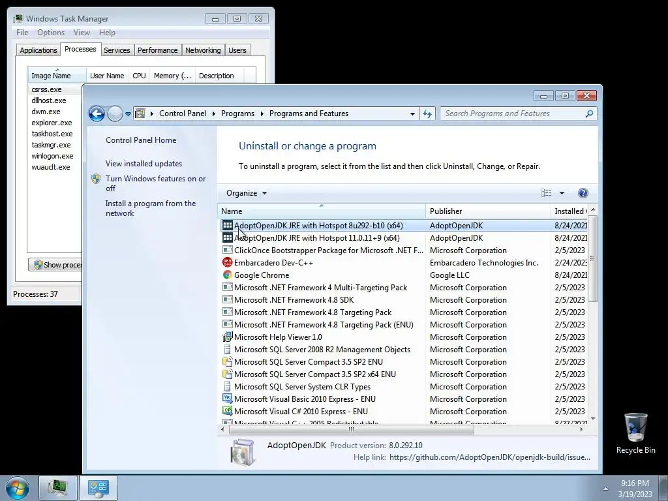
Task: Select AdoptOpenJDK JRE 8u292-b10 icon
Action: pyautogui.click(x=228, y=225)
